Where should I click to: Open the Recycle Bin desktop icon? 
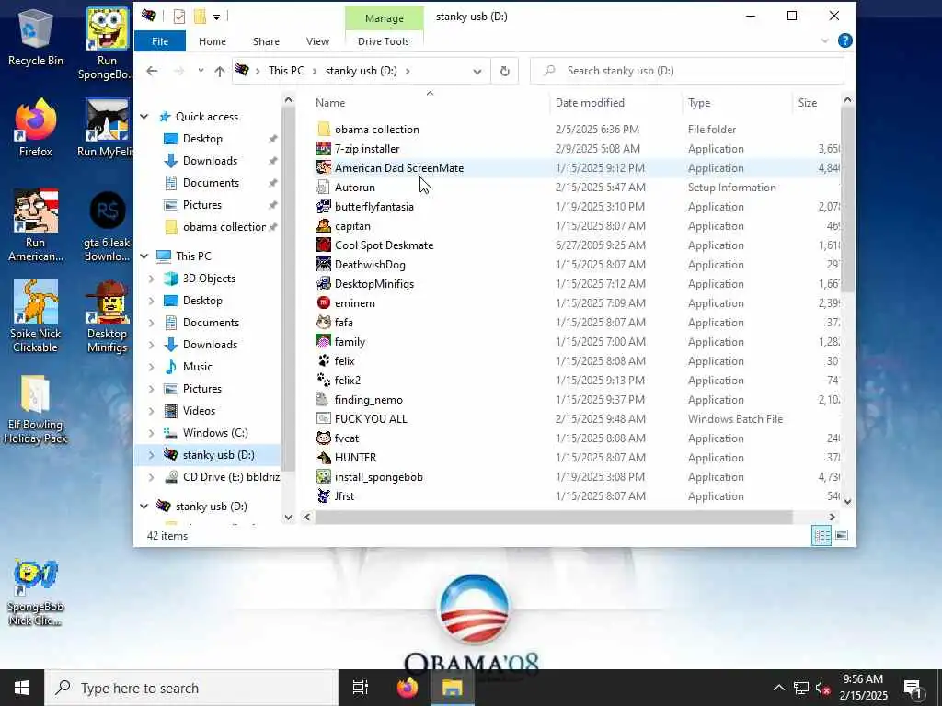(36, 36)
